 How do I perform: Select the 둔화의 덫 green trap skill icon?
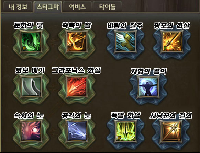point(31,42)
